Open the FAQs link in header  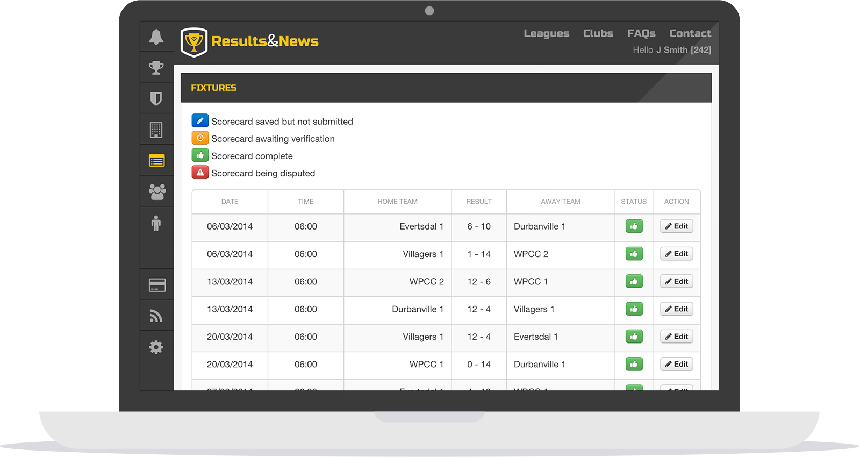pyautogui.click(x=641, y=33)
